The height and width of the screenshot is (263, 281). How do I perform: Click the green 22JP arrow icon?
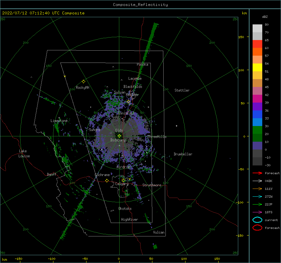257,204
